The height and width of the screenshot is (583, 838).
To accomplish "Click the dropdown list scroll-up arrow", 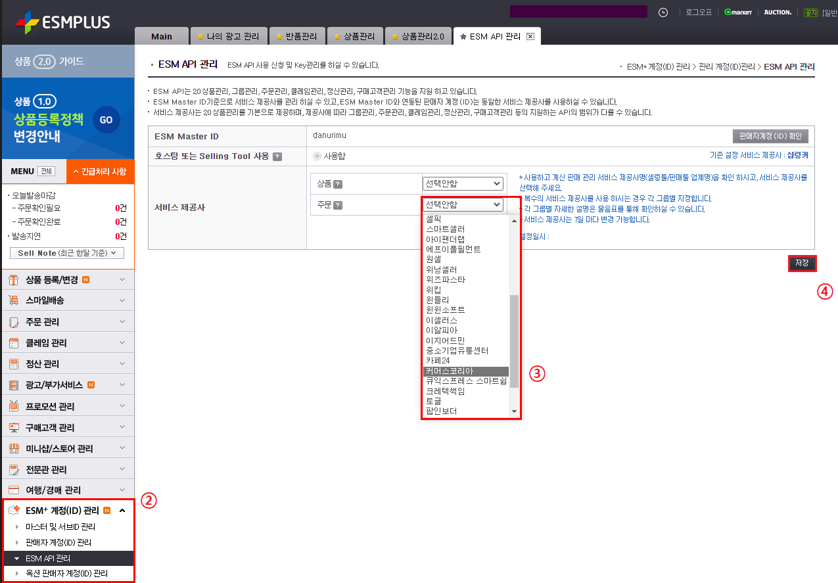I will click(514, 220).
